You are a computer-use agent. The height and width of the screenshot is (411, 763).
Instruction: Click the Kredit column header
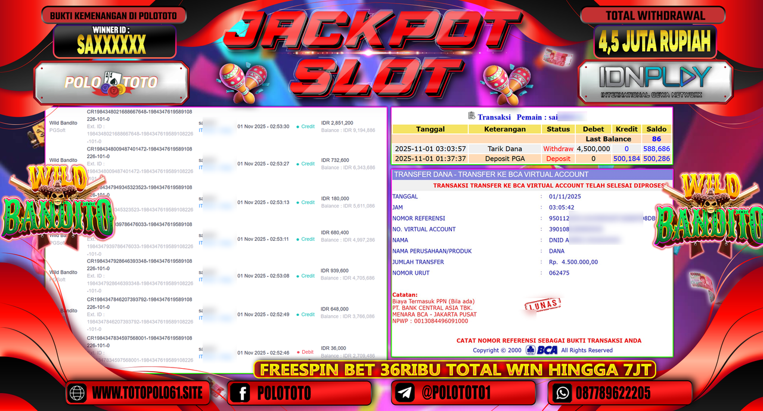coord(626,129)
